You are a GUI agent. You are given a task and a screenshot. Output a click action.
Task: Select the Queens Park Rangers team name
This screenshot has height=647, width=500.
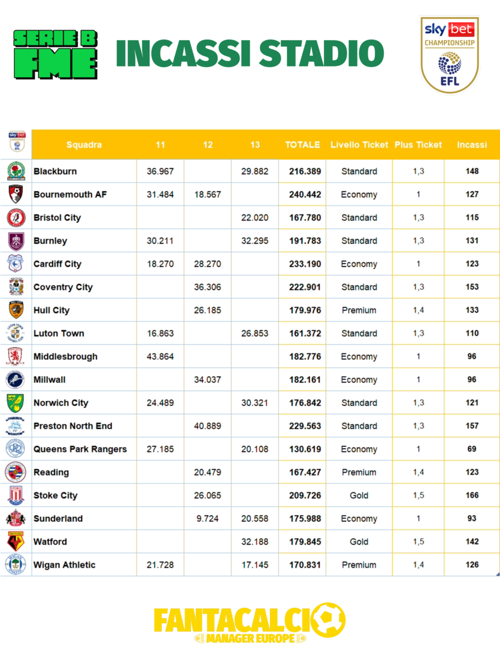pos(80,449)
